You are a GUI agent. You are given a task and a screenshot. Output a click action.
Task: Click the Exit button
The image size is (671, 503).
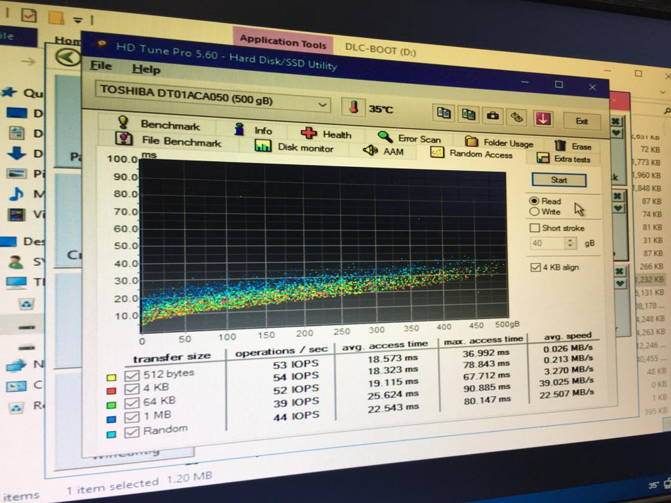point(582,121)
